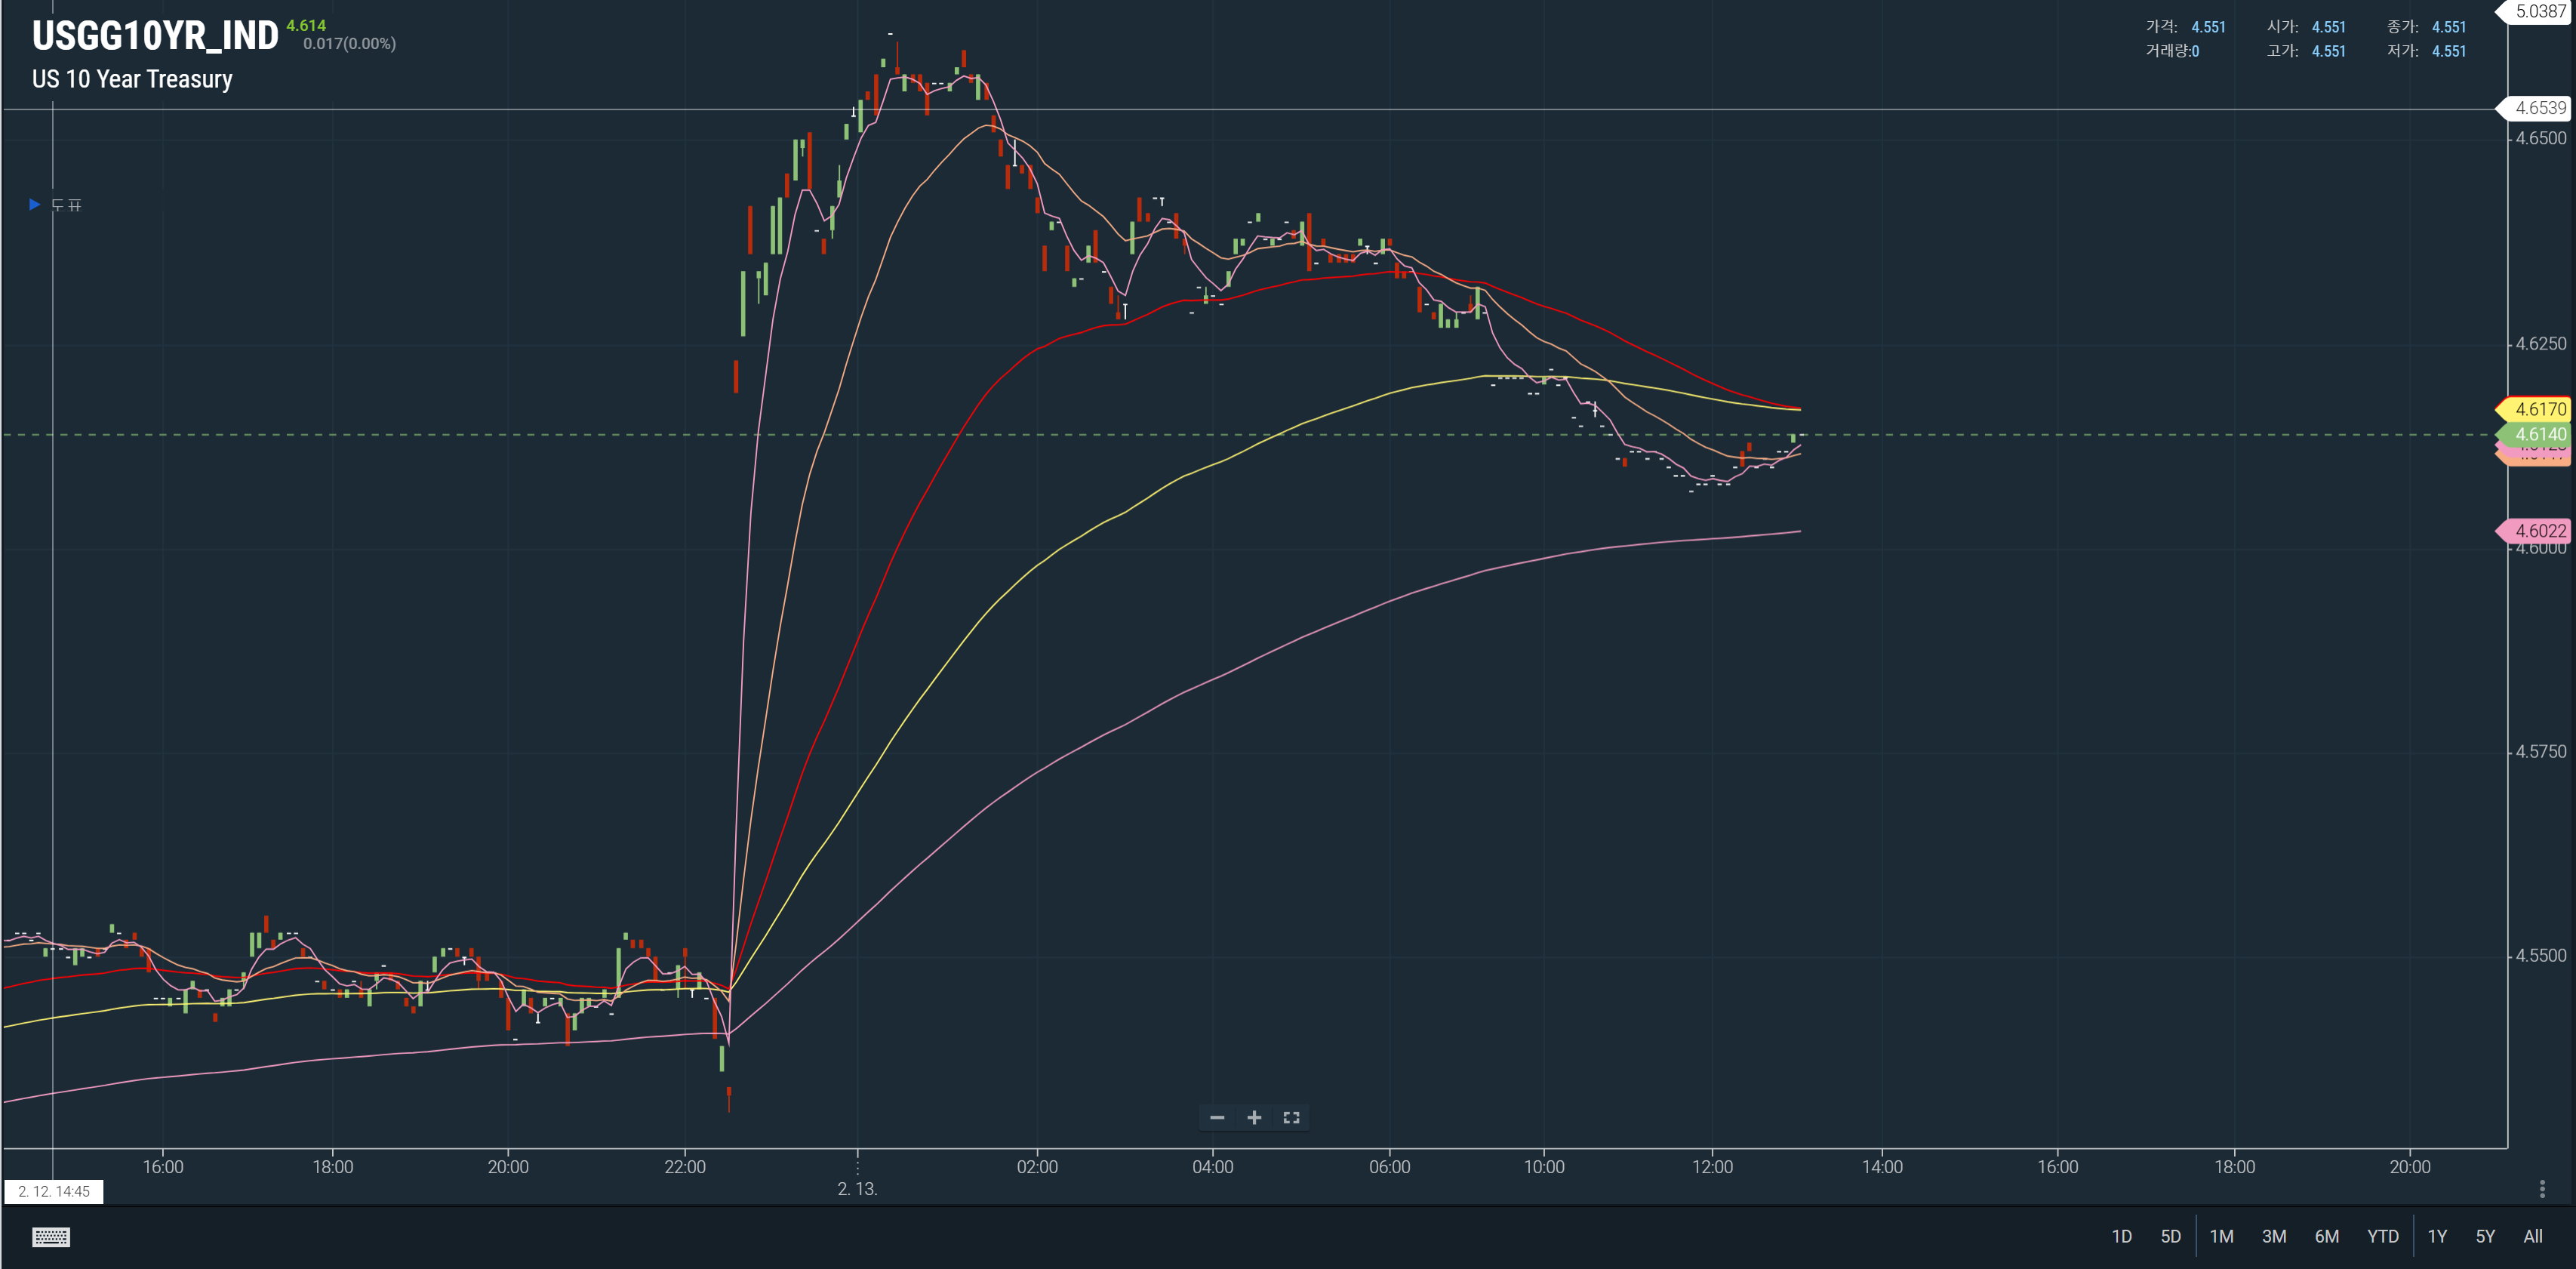Click the zoom in plus icon

click(x=1254, y=1117)
